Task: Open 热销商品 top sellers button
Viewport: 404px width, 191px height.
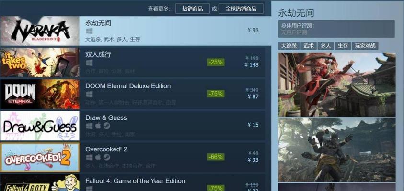Action: pyautogui.click(x=193, y=9)
